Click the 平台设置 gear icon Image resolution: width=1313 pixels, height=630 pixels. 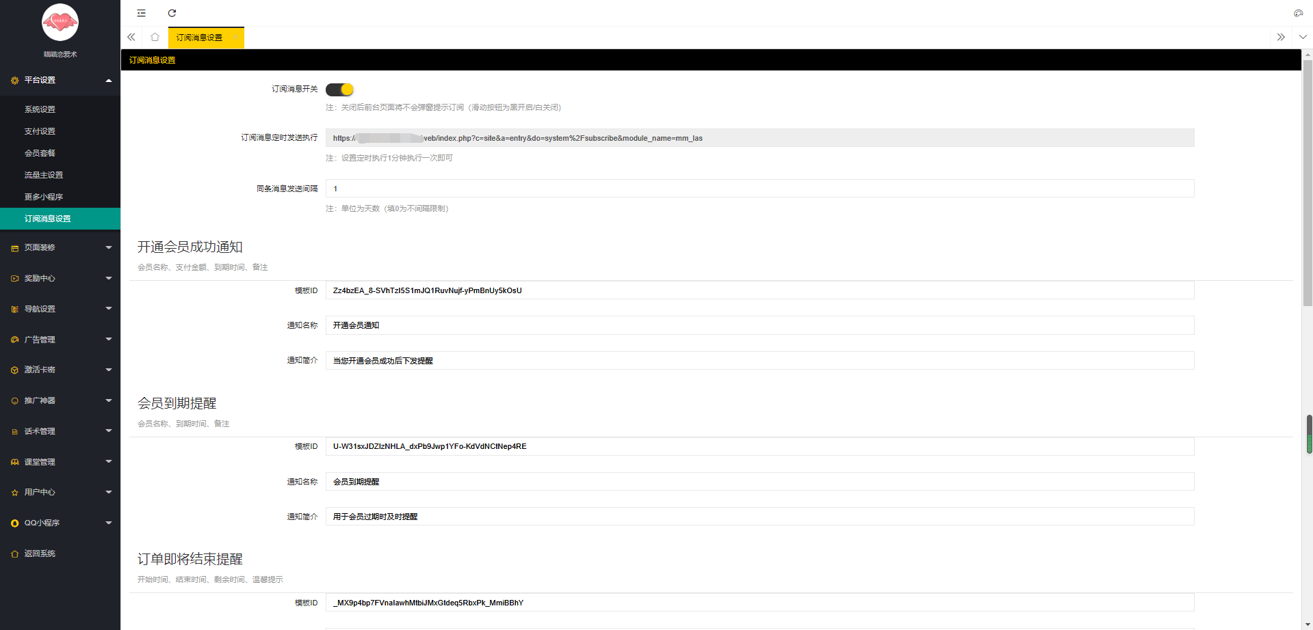[14, 81]
